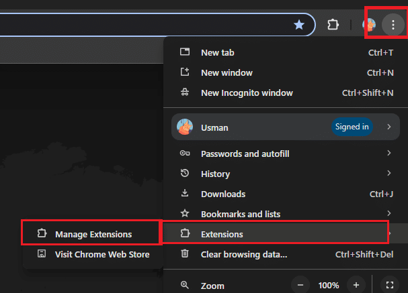Screen dimensions: 408x293
Task: Decrease zoom with the minus button
Action: click(x=300, y=285)
